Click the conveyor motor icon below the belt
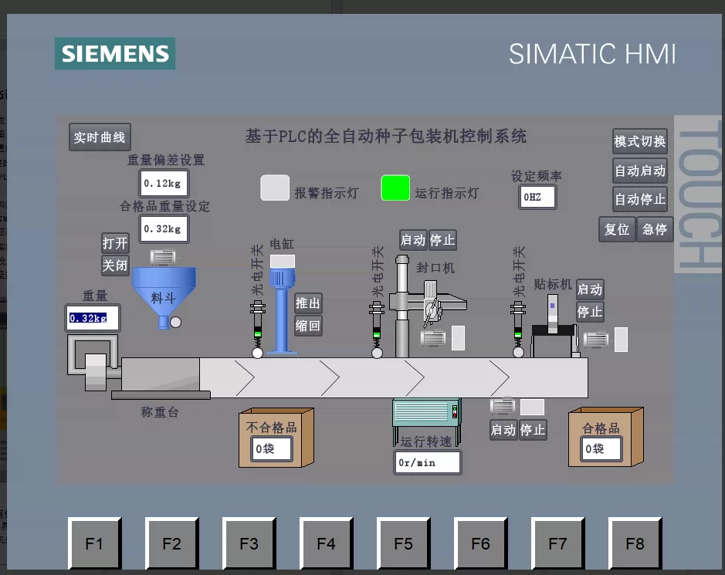 pyautogui.click(x=503, y=407)
